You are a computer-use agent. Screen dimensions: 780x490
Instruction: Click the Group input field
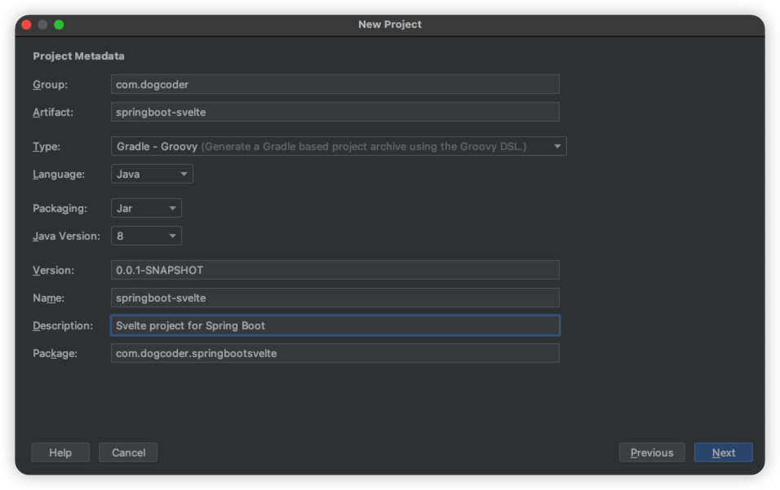click(335, 85)
